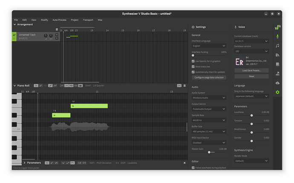
Task: Collapse the Piano Roll panel chevron
Action: pos(14,86)
